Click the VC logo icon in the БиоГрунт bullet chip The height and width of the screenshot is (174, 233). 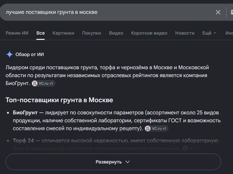148,129
